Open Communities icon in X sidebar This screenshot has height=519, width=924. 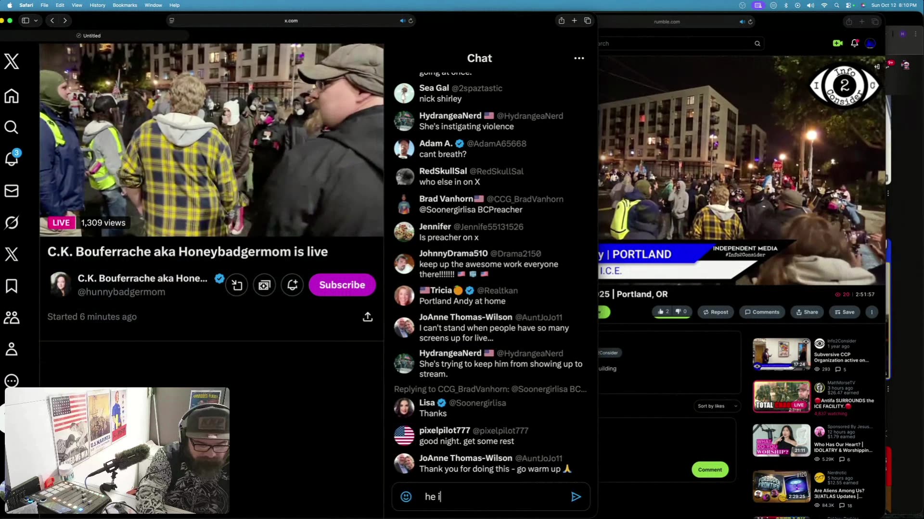(12, 318)
